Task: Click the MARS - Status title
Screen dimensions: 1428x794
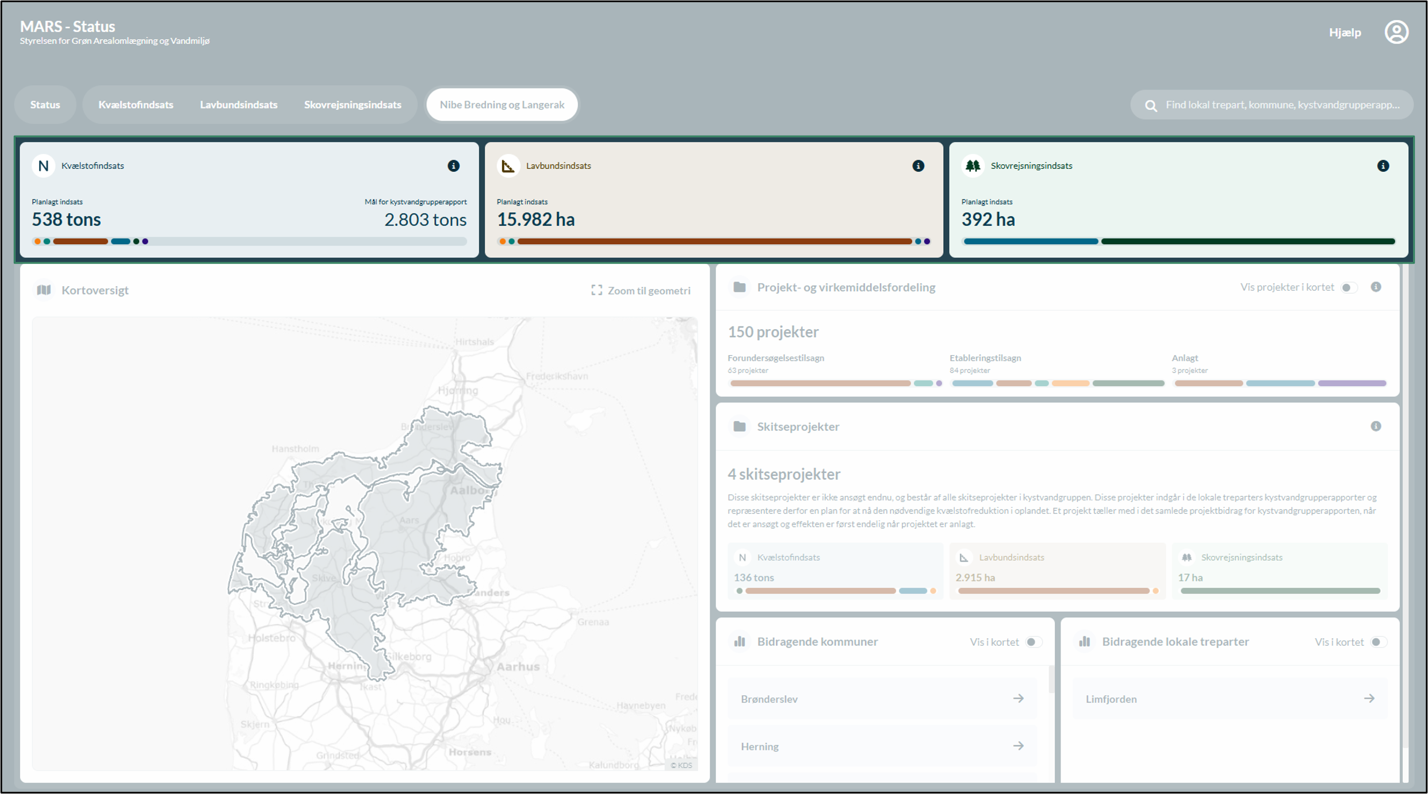Action: (67, 26)
